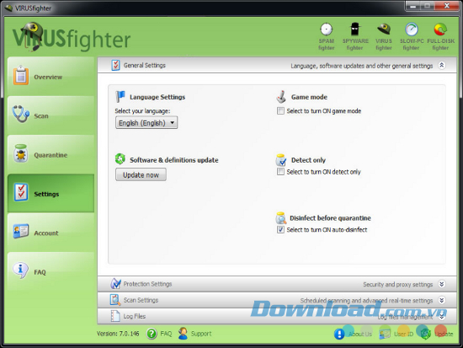Click 'Language, software updates and other general settings' text
The height and width of the screenshot is (348, 463).
click(362, 66)
